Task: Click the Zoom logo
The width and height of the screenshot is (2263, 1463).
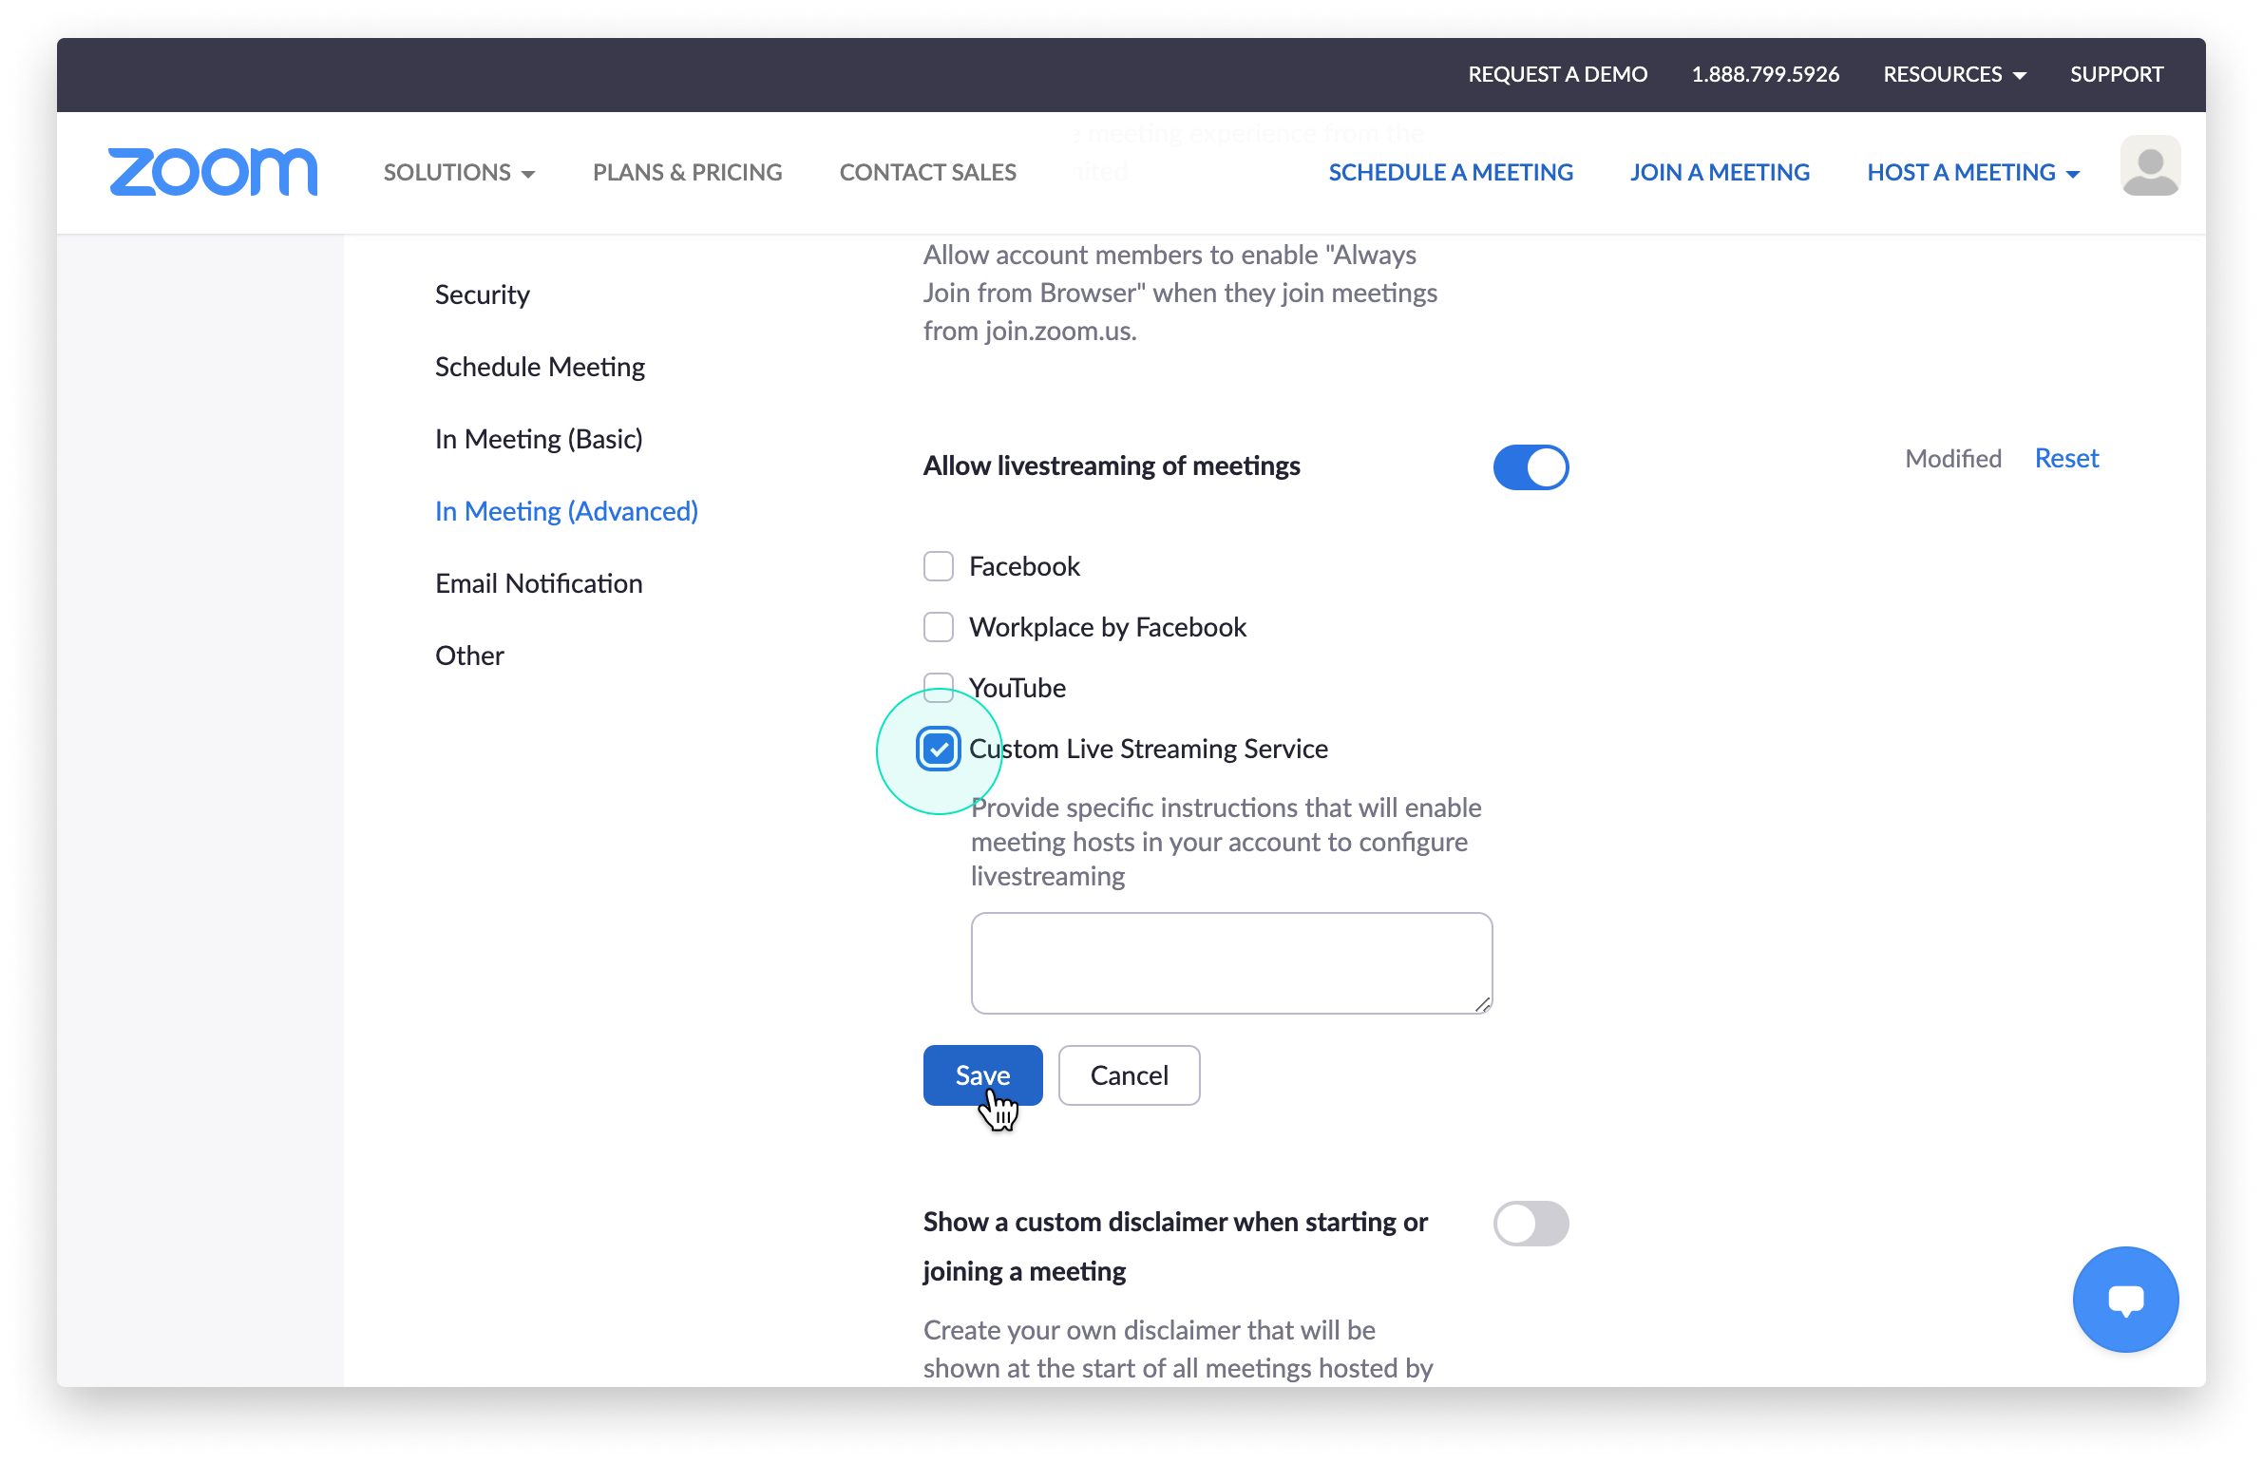Action: (x=213, y=172)
